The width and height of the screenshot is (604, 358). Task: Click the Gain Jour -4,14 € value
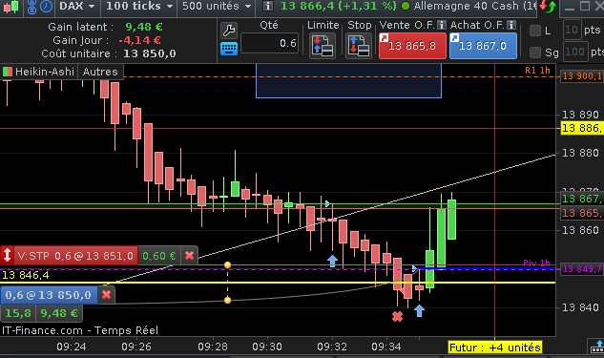(x=139, y=40)
